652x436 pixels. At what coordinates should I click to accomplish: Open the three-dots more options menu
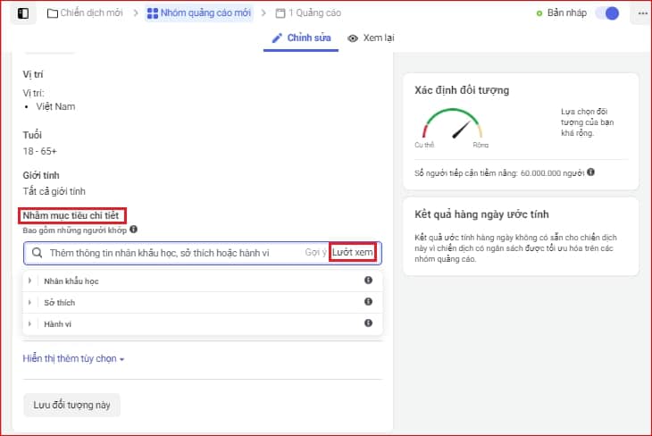click(642, 13)
